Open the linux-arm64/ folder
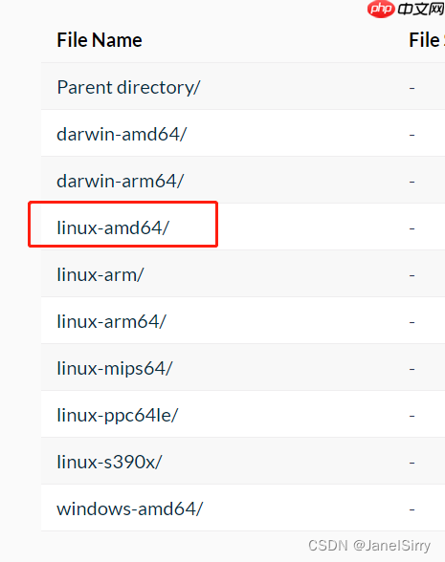Screen dimensions: 445x562 (111, 321)
